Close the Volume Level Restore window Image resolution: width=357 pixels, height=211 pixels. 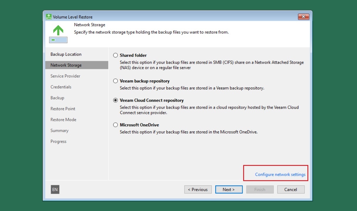point(303,17)
